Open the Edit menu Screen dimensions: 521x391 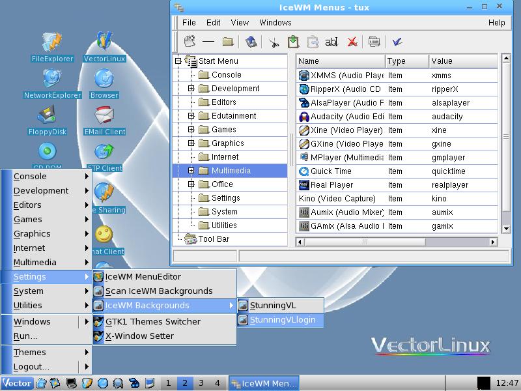213,22
